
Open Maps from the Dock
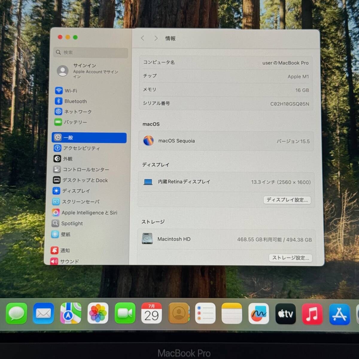71,313
